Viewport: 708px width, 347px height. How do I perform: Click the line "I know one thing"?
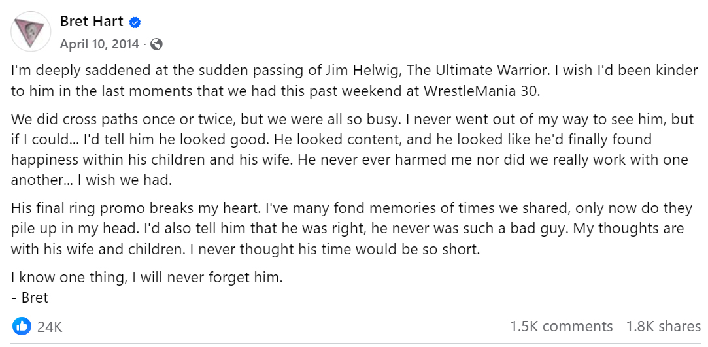[146, 277]
